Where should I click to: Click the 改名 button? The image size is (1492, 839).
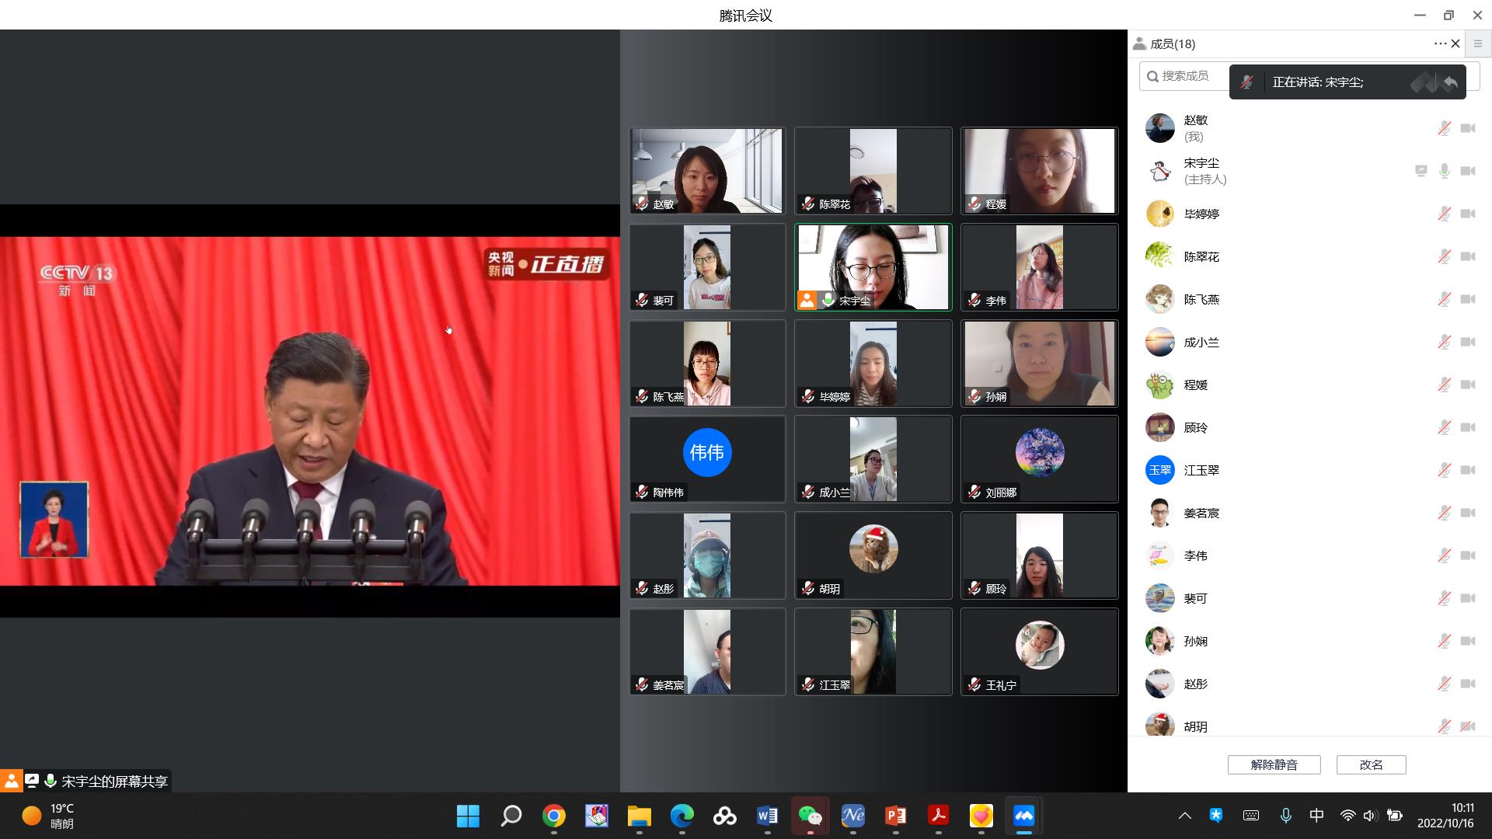tap(1371, 764)
